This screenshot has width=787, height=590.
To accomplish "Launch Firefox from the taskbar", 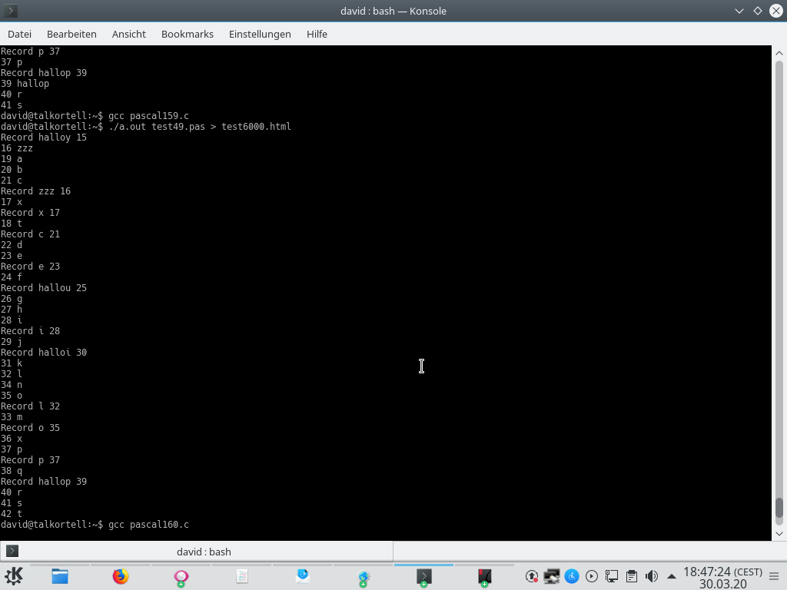I will click(121, 576).
